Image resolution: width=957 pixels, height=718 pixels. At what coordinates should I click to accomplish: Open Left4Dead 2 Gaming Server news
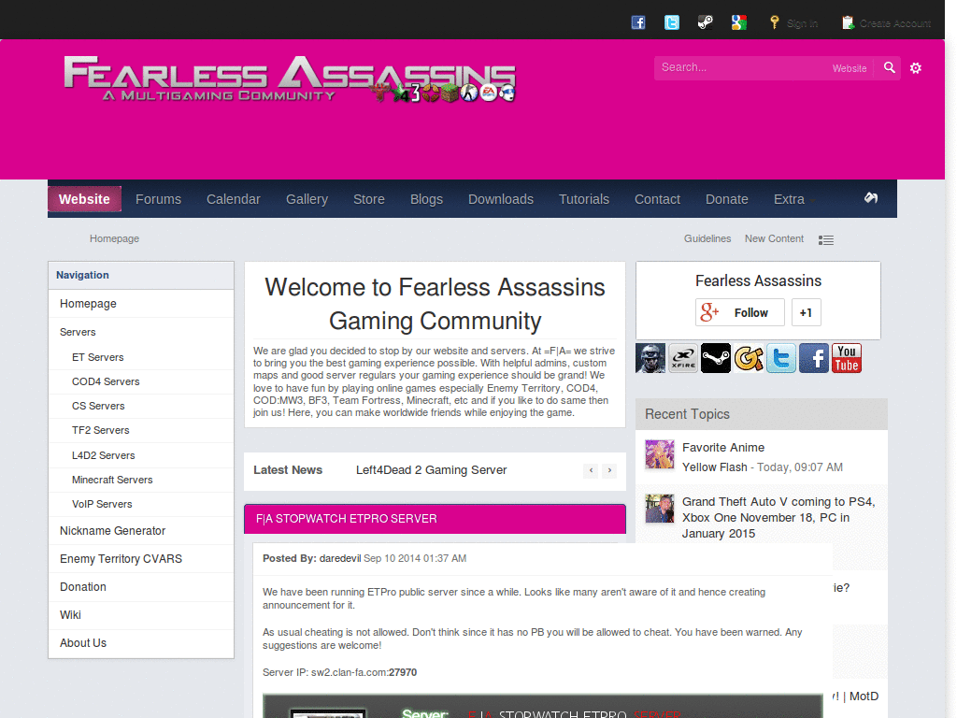tap(431, 470)
